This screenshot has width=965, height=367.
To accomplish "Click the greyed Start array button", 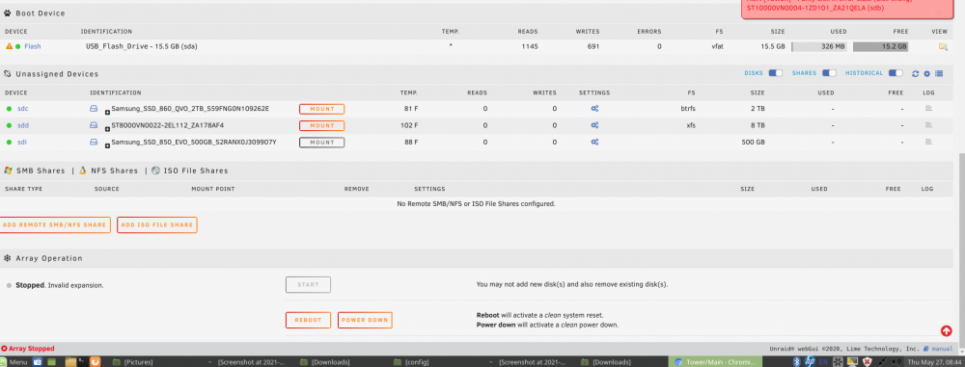I will click(x=309, y=284).
